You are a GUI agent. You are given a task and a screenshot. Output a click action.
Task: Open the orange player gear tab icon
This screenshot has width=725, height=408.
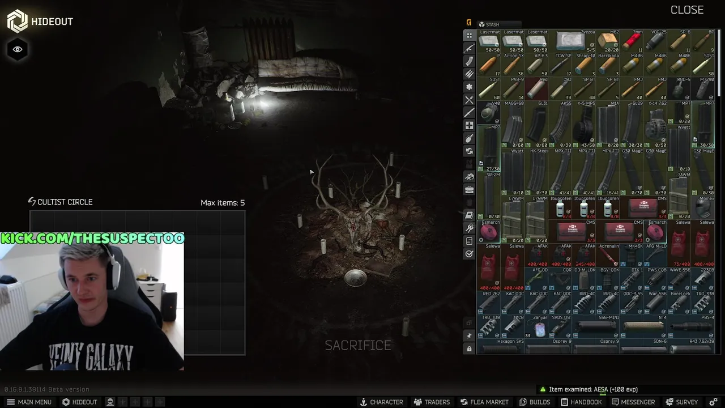(x=468, y=23)
